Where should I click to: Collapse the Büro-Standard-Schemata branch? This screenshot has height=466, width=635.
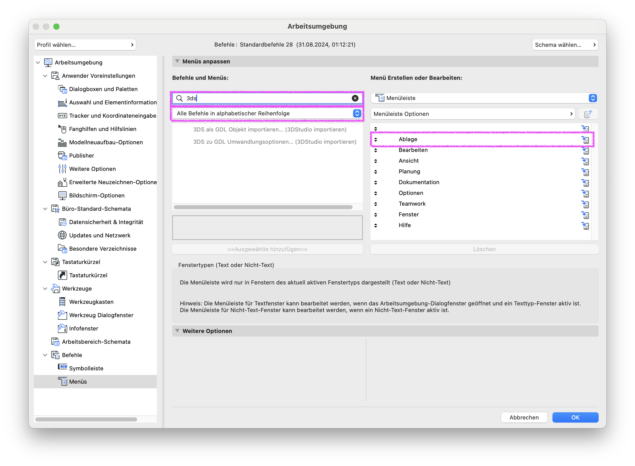(45, 209)
